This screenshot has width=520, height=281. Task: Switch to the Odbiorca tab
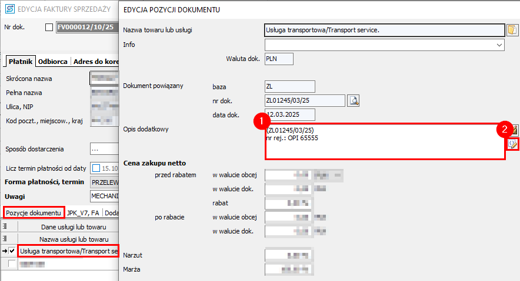[53, 61]
